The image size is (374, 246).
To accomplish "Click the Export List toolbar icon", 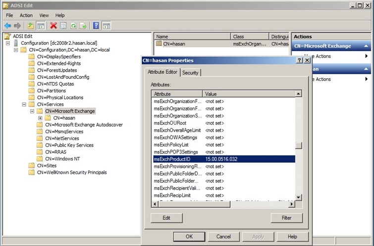I will click(83, 26).
